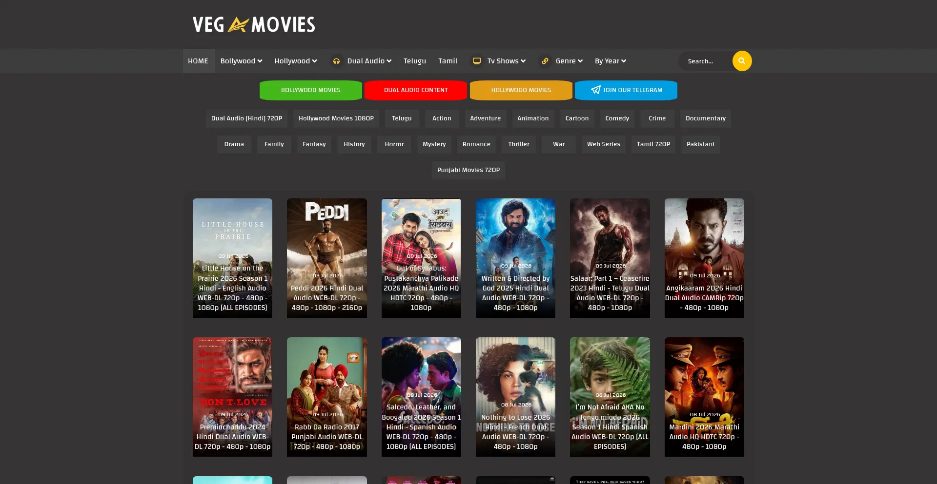Image resolution: width=937 pixels, height=484 pixels.
Task: Expand the Hollywood dropdown menu
Action: click(296, 61)
